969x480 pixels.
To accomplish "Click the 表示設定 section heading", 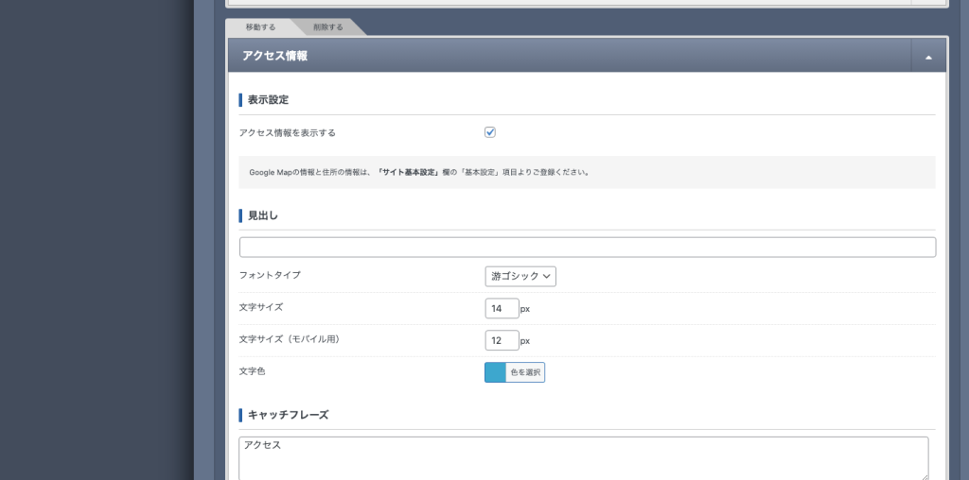I will pos(268,100).
